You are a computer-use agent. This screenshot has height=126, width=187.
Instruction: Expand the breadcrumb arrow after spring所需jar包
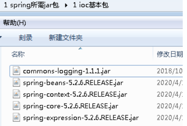(66, 5)
